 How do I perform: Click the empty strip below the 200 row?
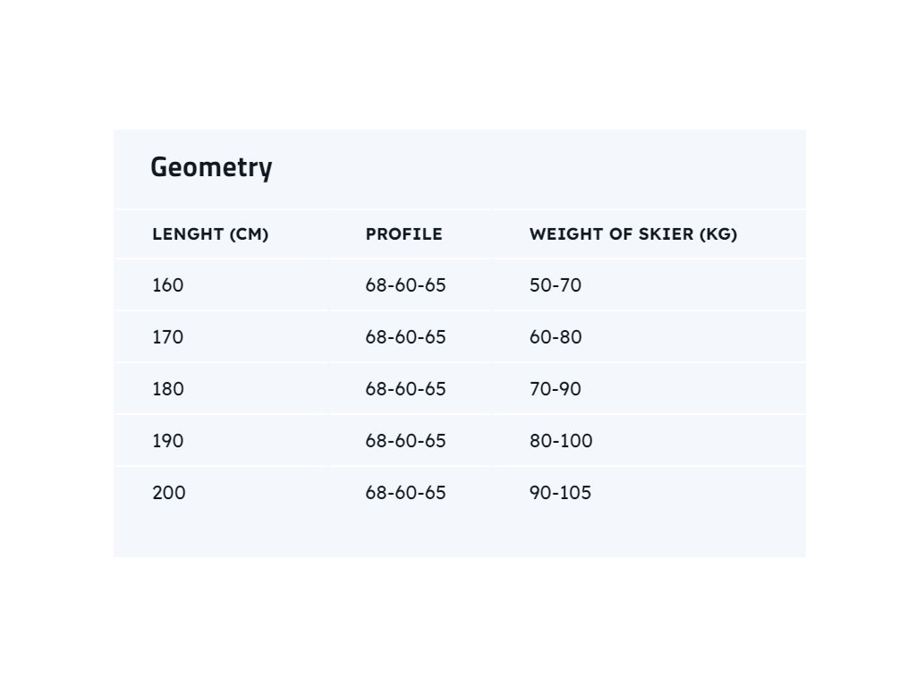(459, 537)
